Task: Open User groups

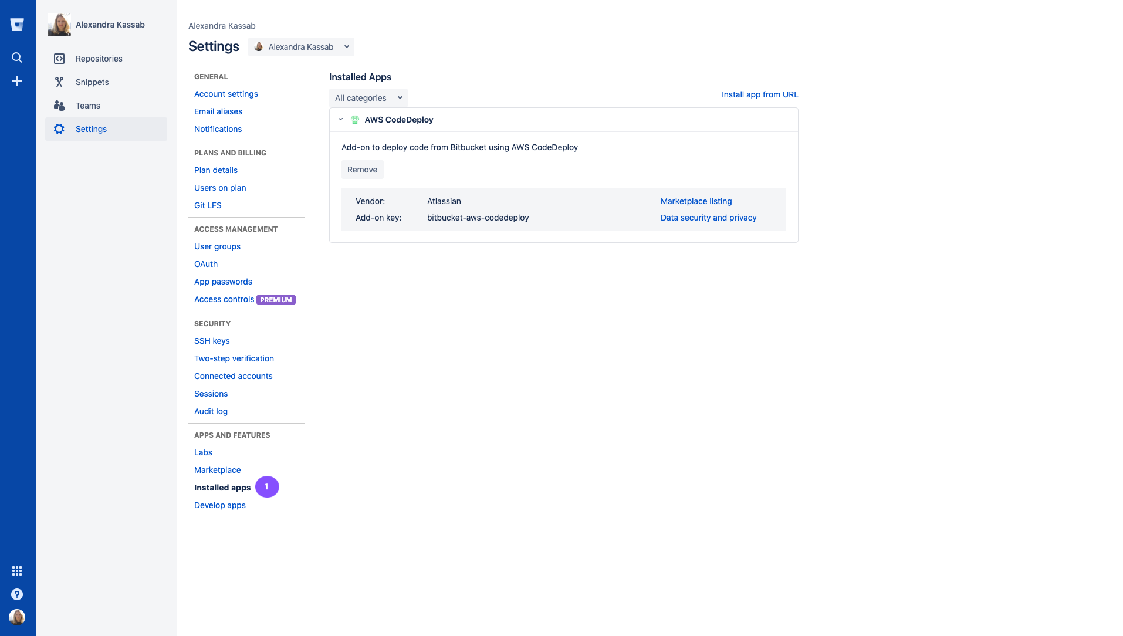Action: pos(217,246)
